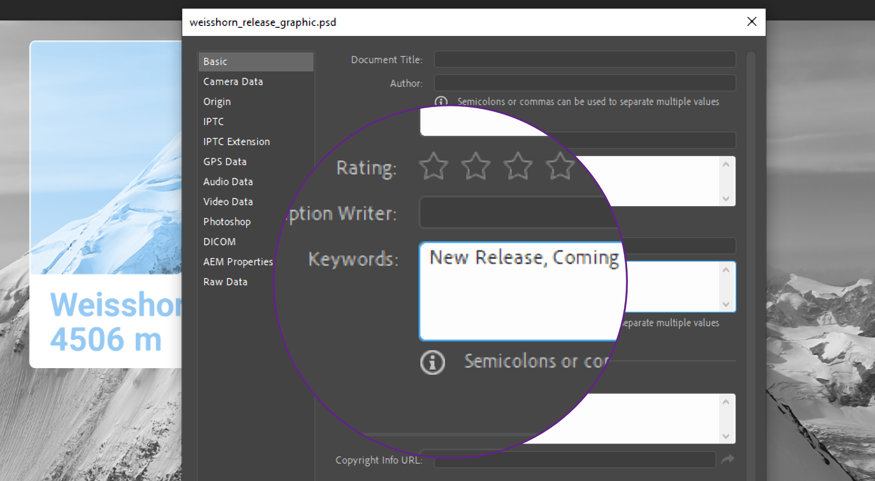The width and height of the screenshot is (875, 481).
Task: Click the Weisshorn 4506 m card text
Action: click(x=116, y=322)
